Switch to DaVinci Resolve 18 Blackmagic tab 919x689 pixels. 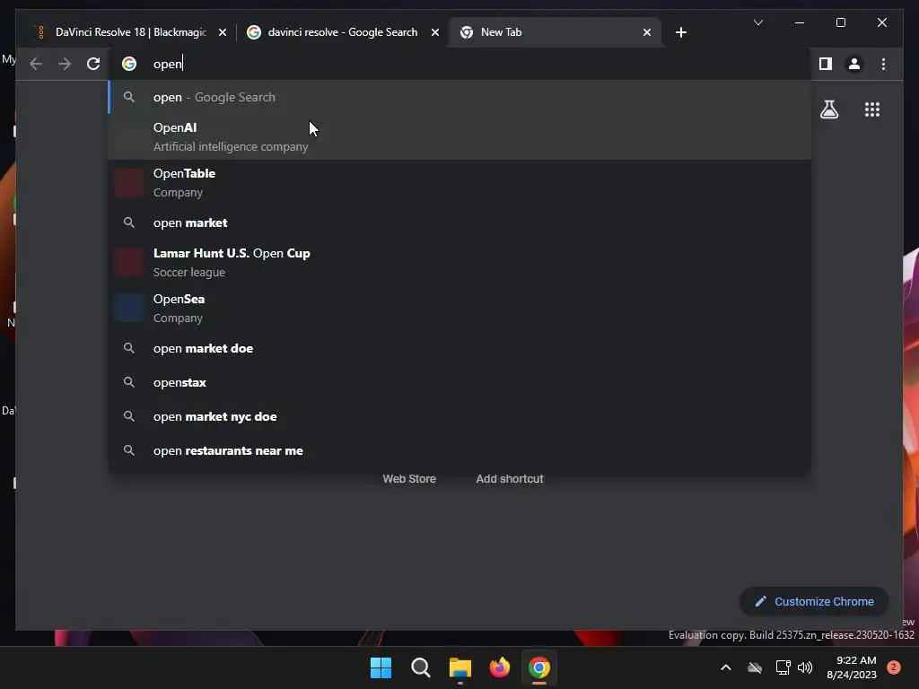pyautogui.click(x=131, y=32)
